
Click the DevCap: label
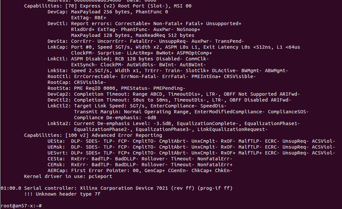point(58,12)
